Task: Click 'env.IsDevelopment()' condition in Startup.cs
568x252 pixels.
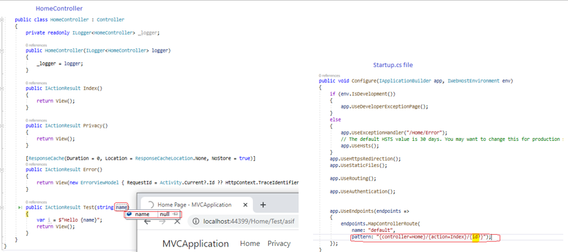Action: pos(366,94)
